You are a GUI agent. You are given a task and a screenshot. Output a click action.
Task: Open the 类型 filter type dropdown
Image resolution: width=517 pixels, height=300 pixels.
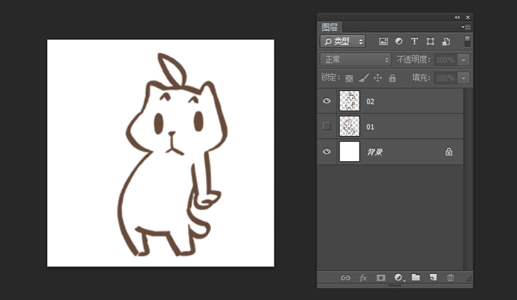pyautogui.click(x=342, y=41)
